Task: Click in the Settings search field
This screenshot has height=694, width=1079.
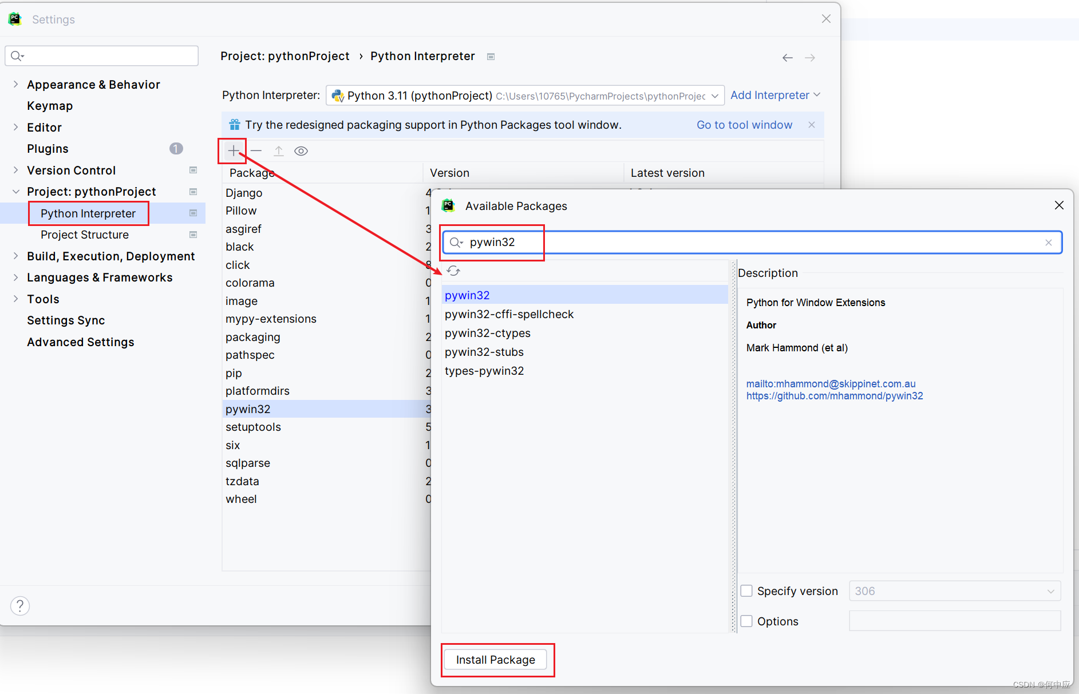Action: [x=102, y=55]
